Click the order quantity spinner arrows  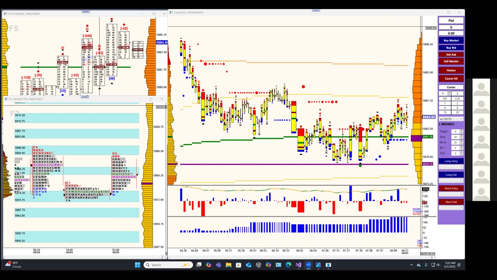[449, 93]
